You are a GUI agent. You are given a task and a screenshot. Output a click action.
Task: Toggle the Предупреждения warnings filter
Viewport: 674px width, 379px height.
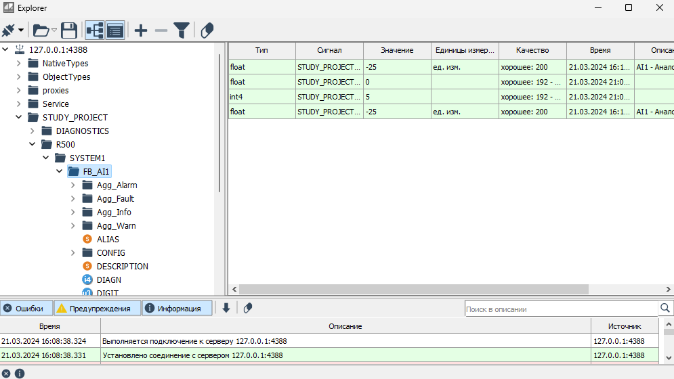98,309
